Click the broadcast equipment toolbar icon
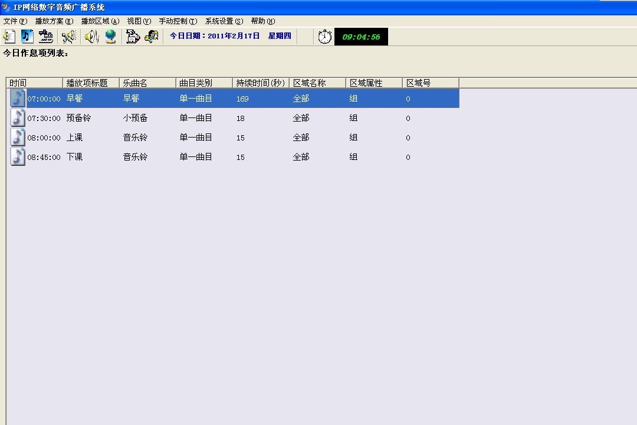Image resolution: width=637 pixels, height=425 pixels. 46,36
